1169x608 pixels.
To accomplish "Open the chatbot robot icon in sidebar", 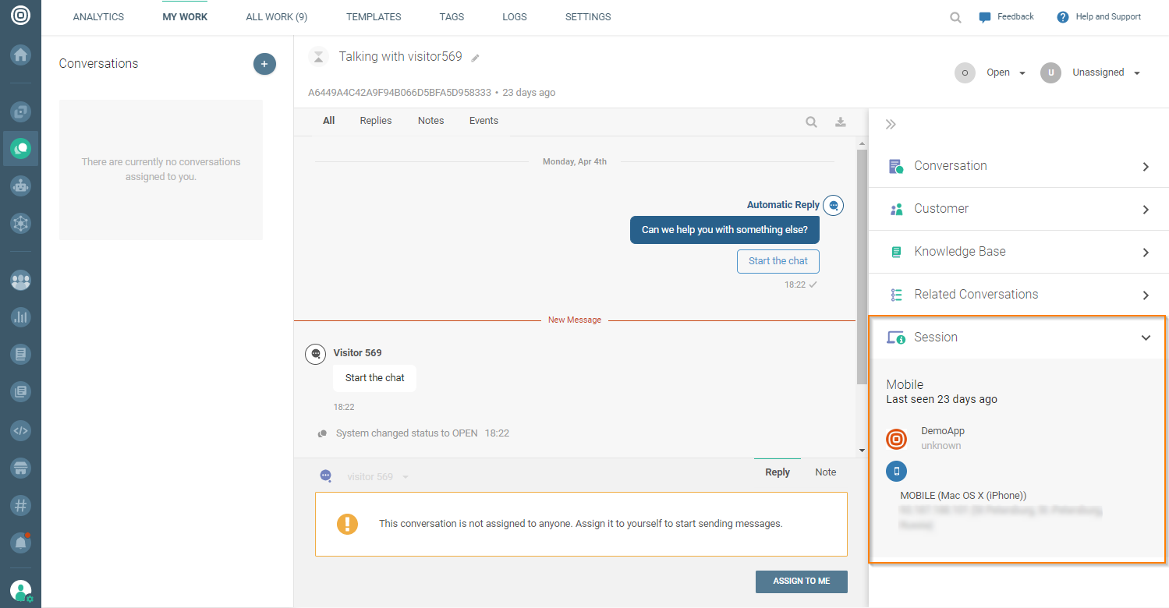I will [x=20, y=186].
